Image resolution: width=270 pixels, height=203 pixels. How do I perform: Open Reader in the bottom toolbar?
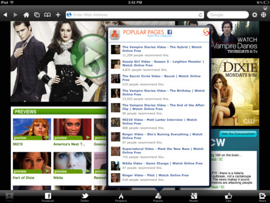(x=193, y=197)
